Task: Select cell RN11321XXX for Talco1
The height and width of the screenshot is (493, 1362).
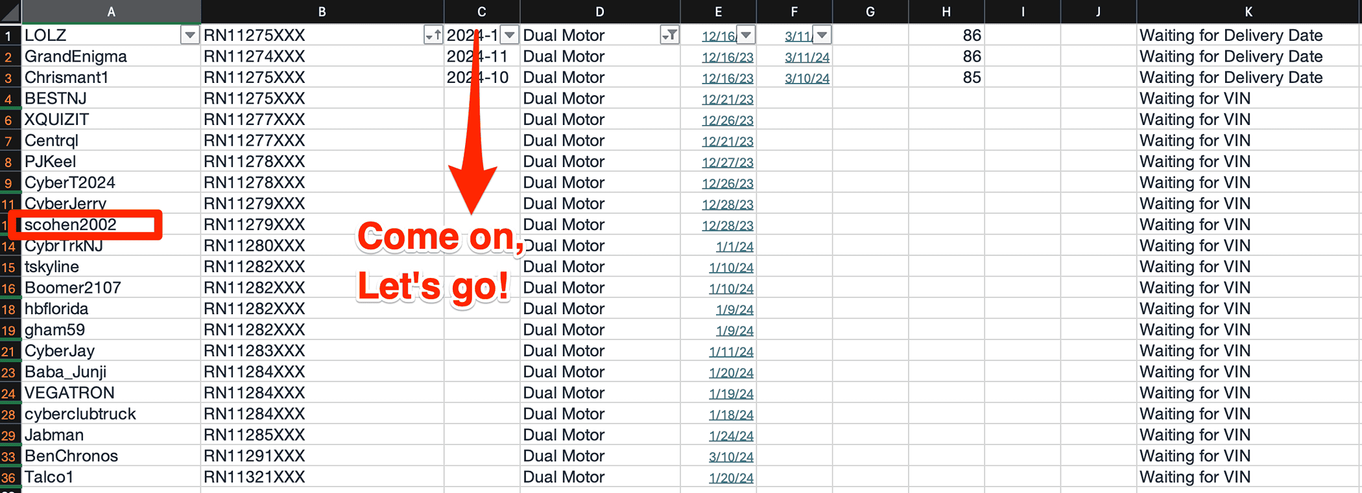Action: (x=322, y=477)
